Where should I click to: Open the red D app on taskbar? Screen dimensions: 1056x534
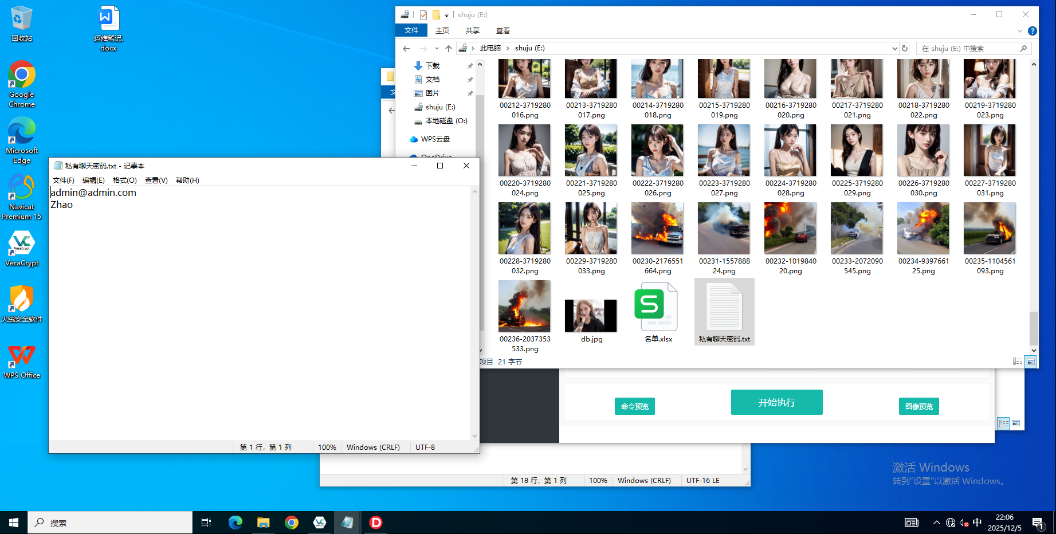point(376,523)
